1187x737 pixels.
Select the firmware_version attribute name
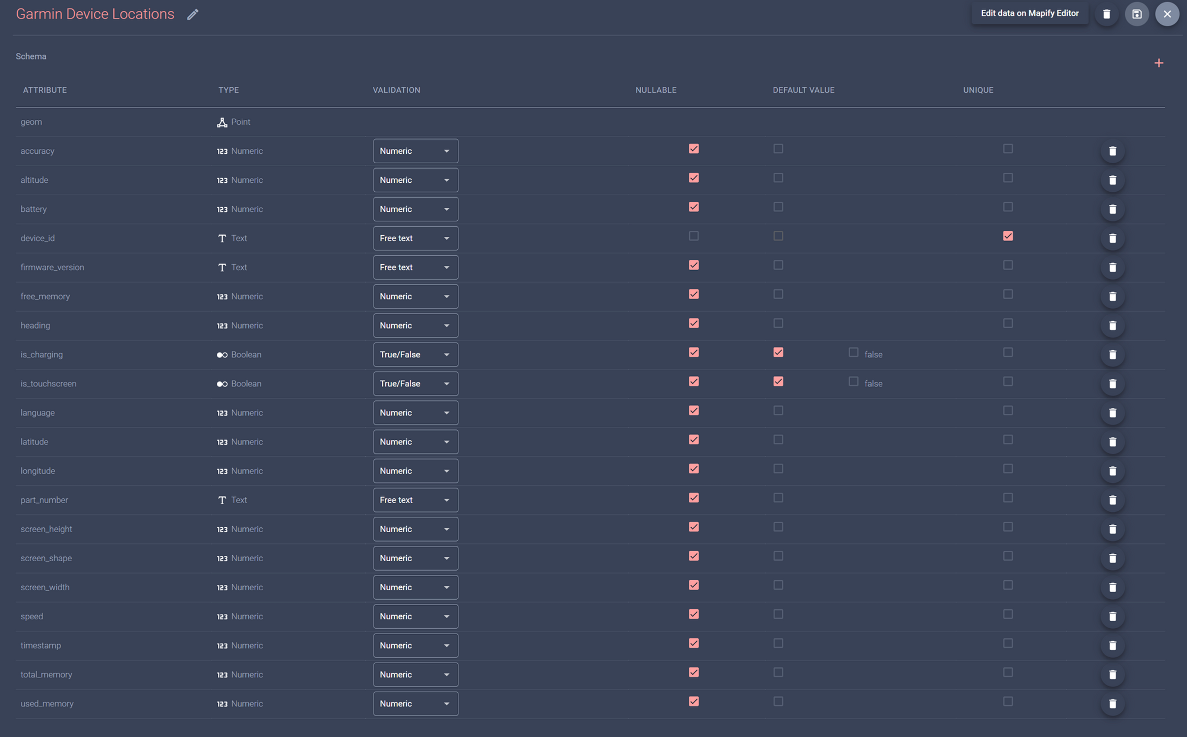[52, 267]
